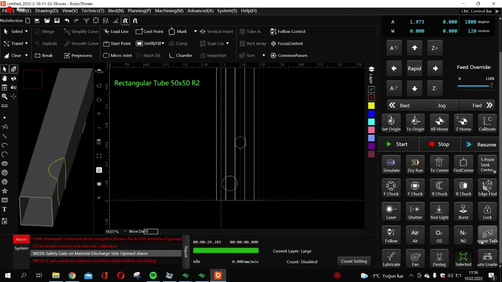Select the Text tool

click(x=5, y=209)
